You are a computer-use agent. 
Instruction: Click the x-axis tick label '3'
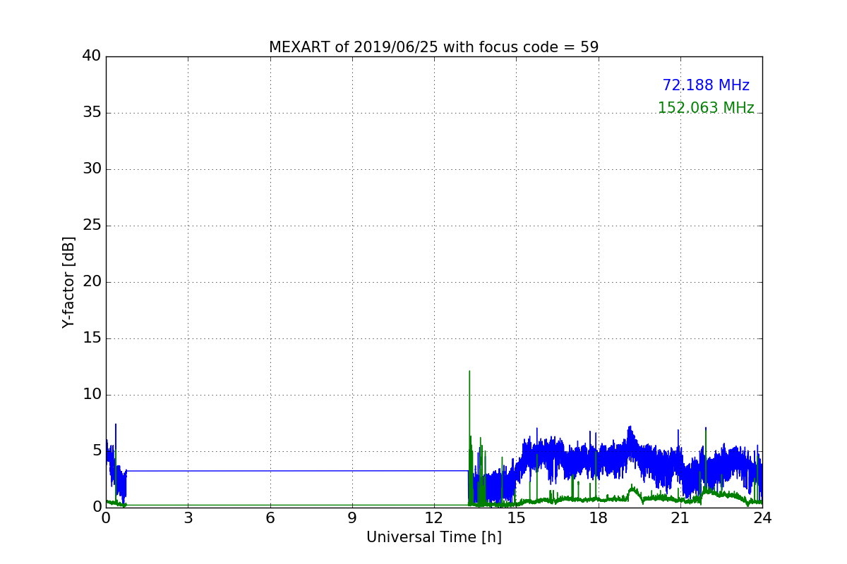188,518
